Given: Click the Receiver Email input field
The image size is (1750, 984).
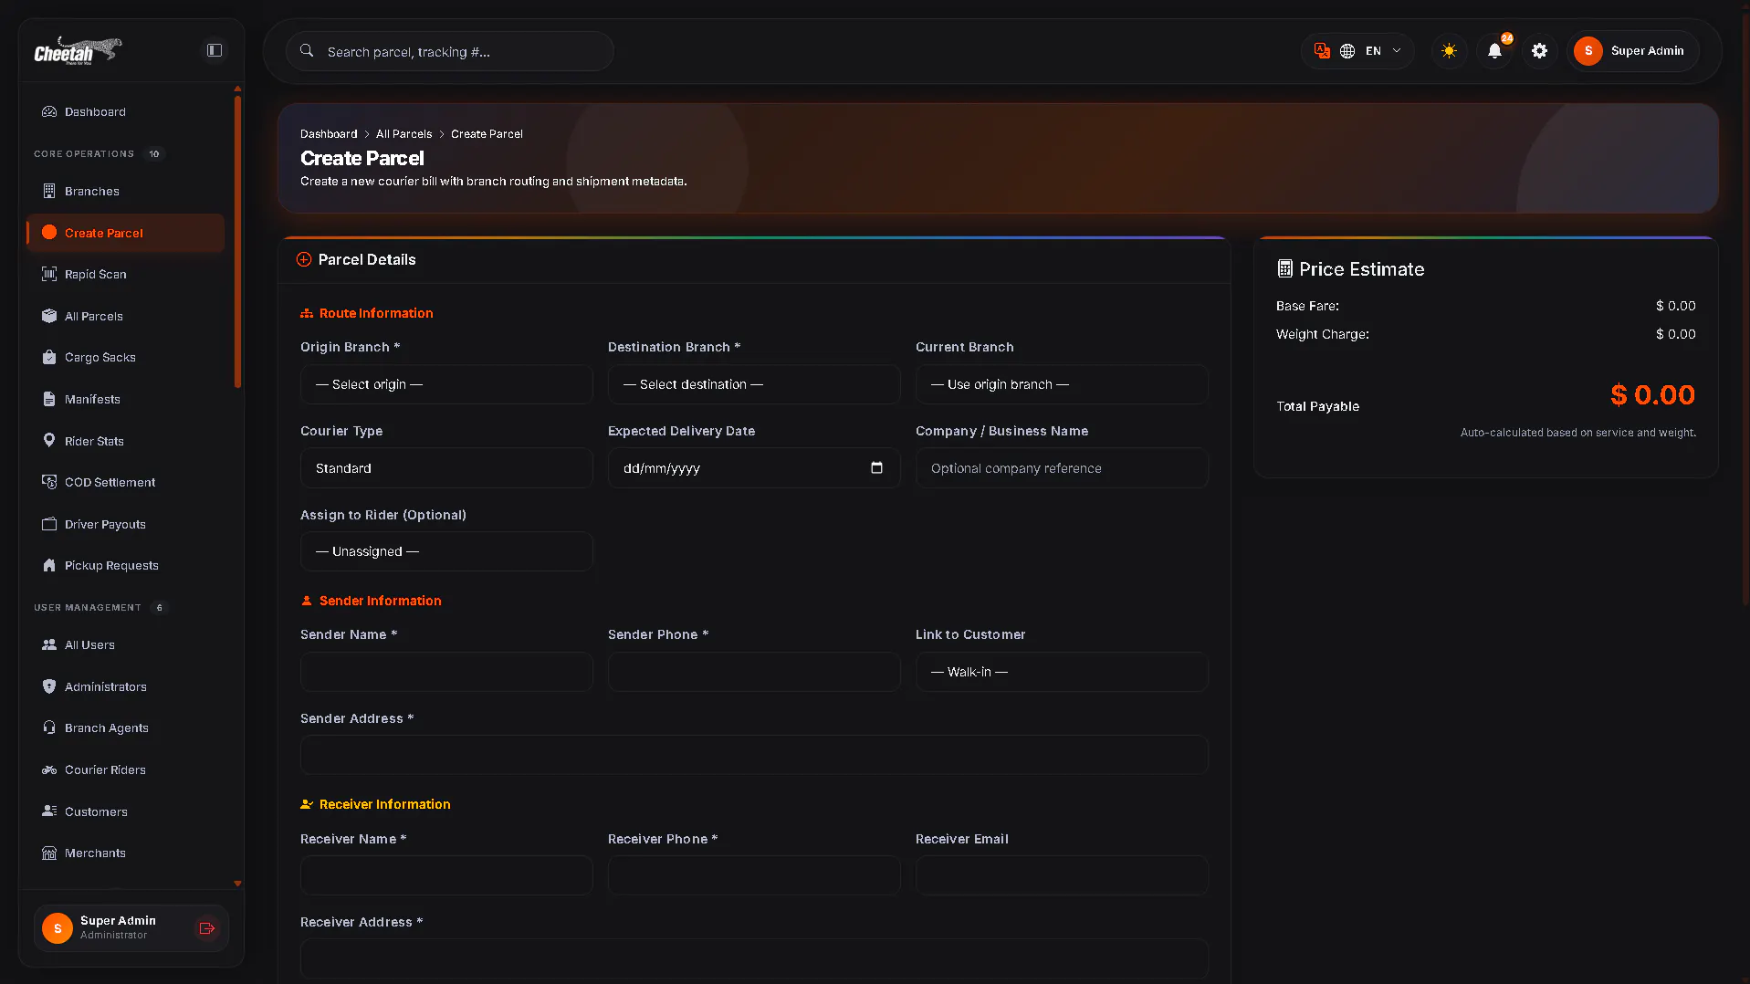Looking at the screenshot, I should (x=1062, y=876).
